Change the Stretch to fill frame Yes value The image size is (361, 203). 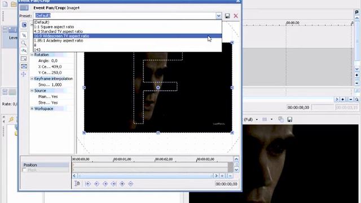point(55,103)
